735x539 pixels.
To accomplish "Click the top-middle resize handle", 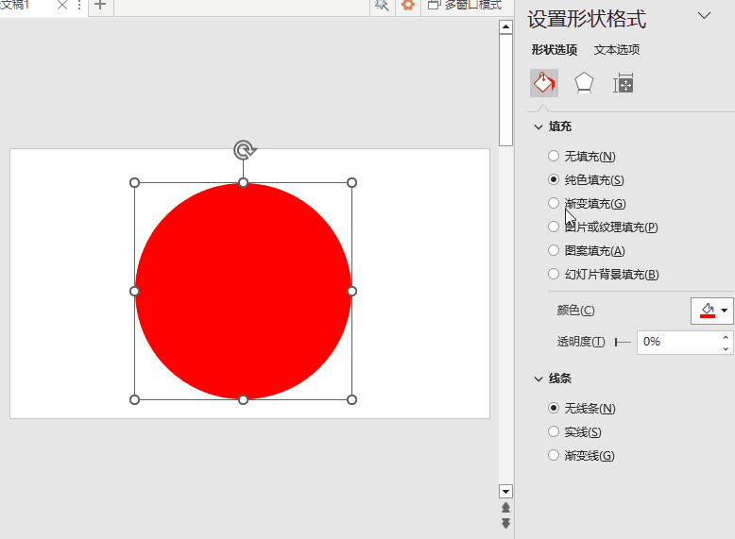I will [244, 182].
